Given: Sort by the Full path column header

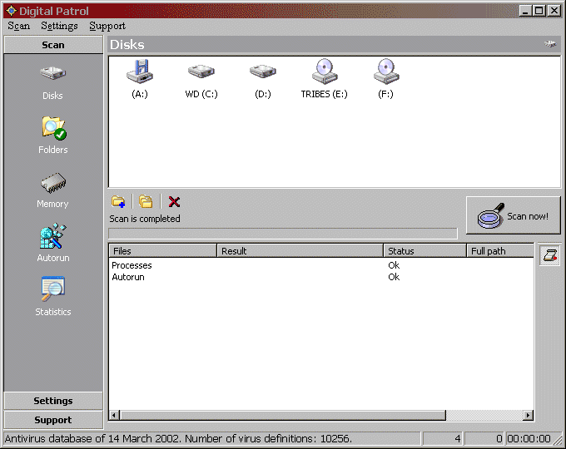Looking at the screenshot, I should click(500, 250).
